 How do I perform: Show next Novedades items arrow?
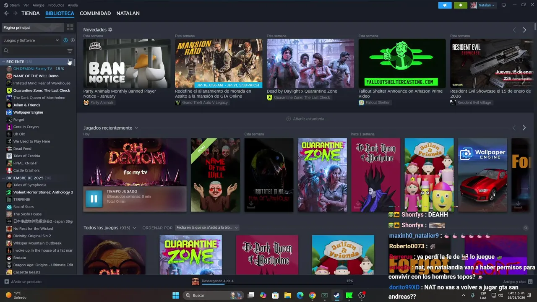pos(524,30)
